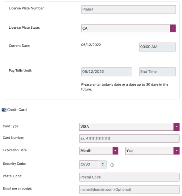
Task: Click the receipt email address field
Action: click(x=129, y=189)
